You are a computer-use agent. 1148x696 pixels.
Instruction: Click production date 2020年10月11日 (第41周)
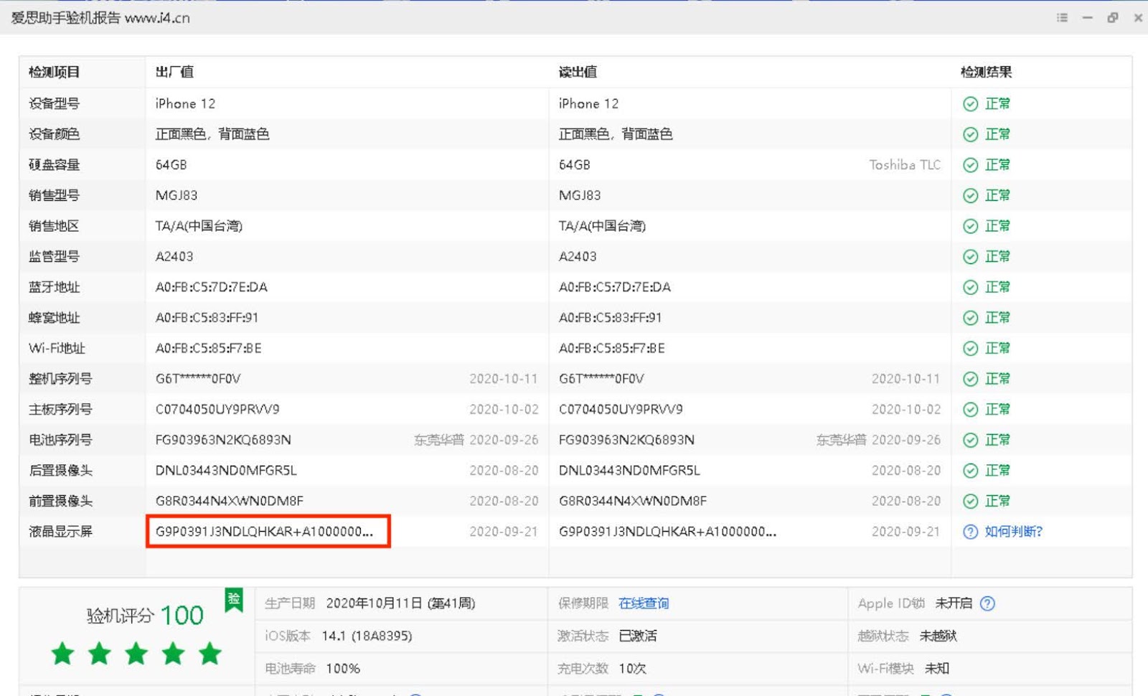400,603
